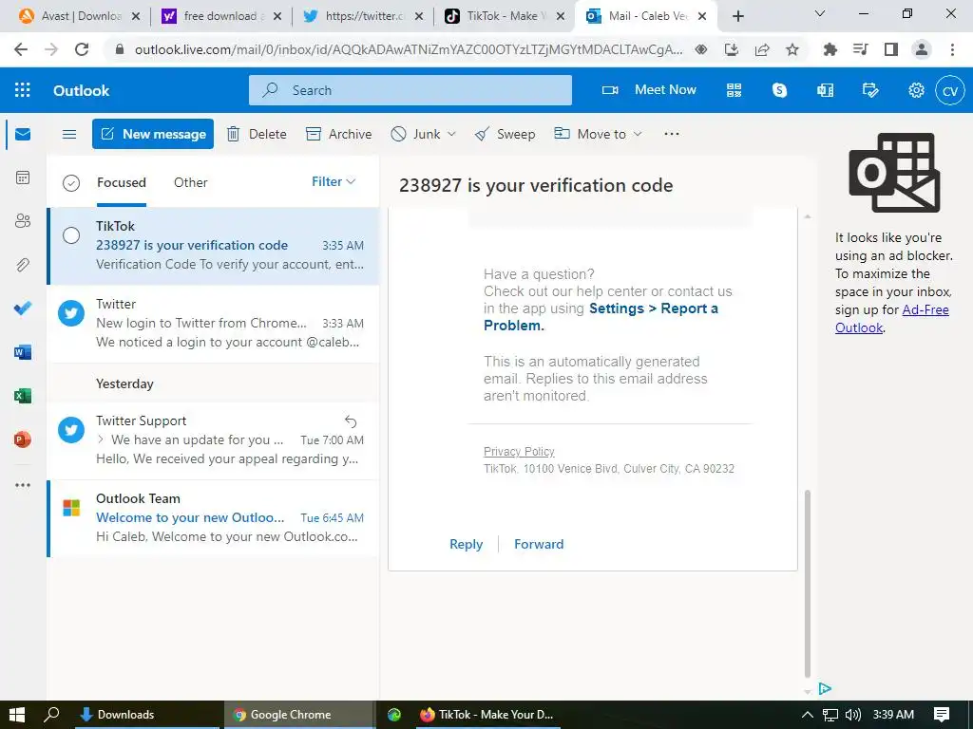Switch to the Focused inbox tab
Image resolution: width=973 pixels, height=729 pixels.
click(122, 182)
